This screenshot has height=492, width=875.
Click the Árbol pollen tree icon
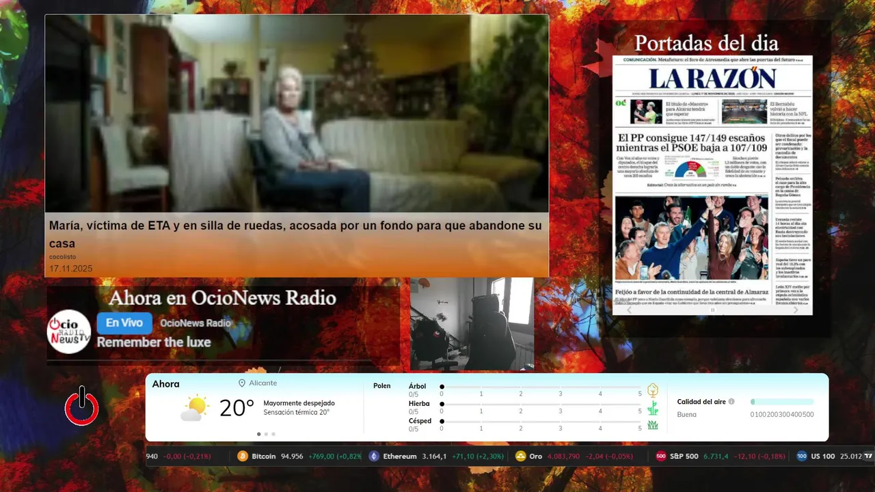(x=653, y=390)
